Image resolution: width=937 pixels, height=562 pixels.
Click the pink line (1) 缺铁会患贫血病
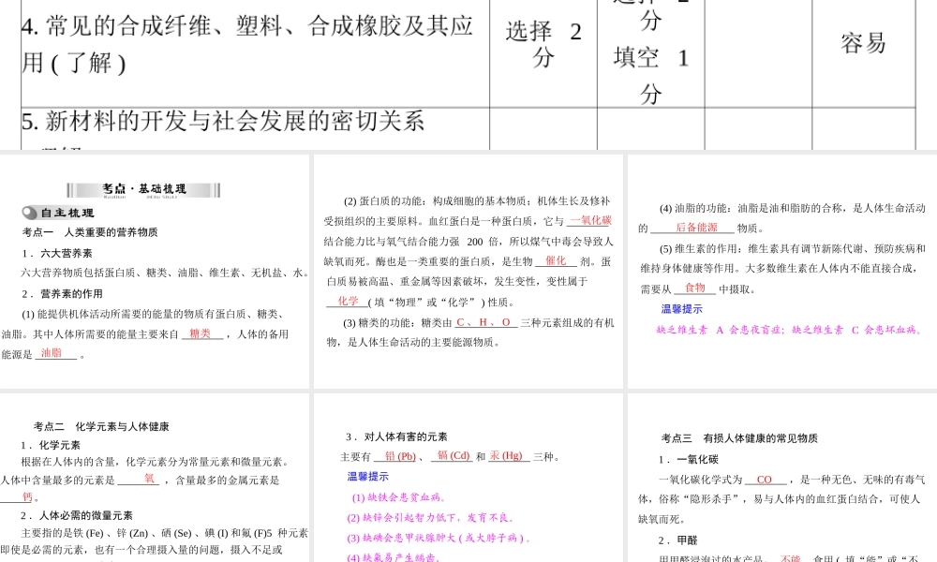398,497
